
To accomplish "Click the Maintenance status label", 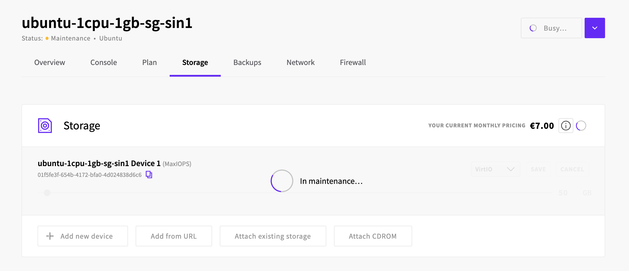I will click(x=71, y=38).
